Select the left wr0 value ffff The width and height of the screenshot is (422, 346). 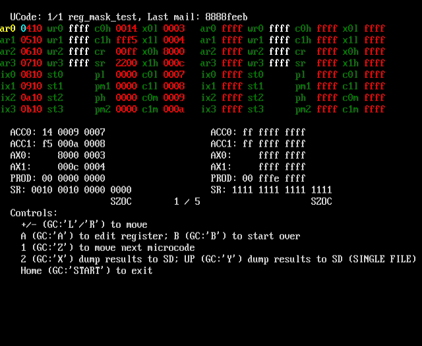click(x=79, y=28)
